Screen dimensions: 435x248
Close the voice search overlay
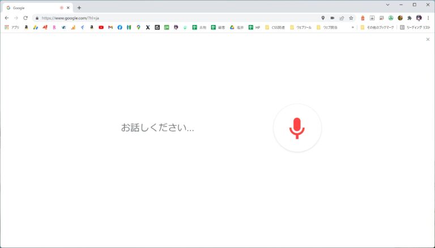click(x=428, y=39)
